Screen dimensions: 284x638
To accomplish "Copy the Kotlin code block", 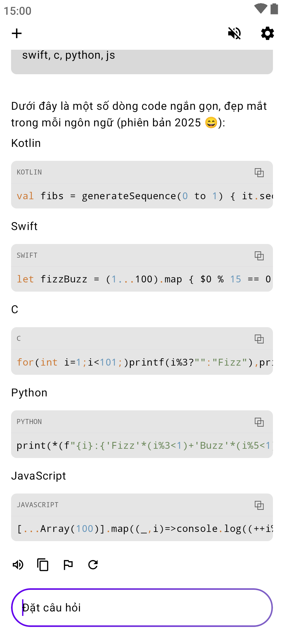I will pyautogui.click(x=259, y=172).
